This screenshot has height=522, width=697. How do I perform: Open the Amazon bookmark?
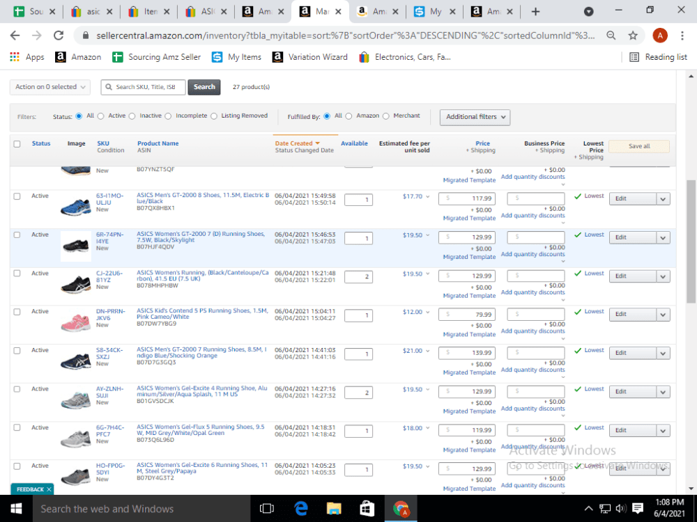(x=78, y=57)
